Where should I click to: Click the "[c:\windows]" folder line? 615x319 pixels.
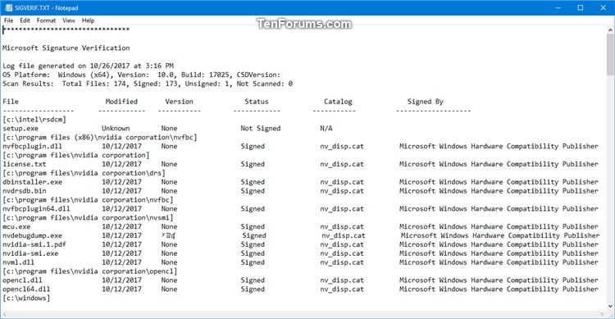[26, 298]
